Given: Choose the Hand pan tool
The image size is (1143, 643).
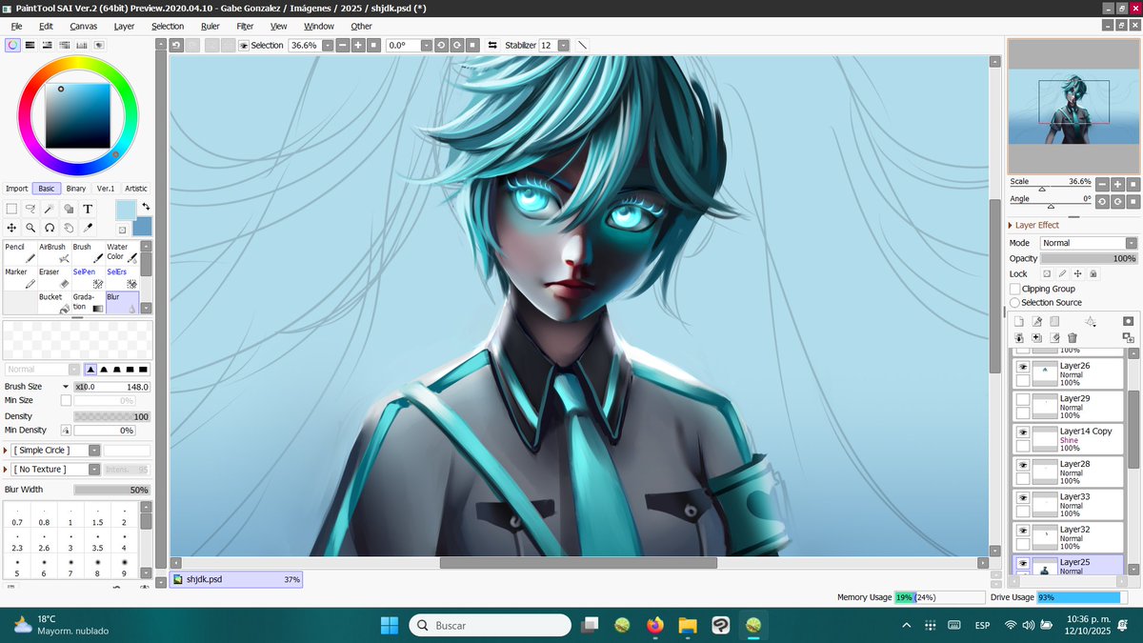Looking at the screenshot, I should point(69,228).
